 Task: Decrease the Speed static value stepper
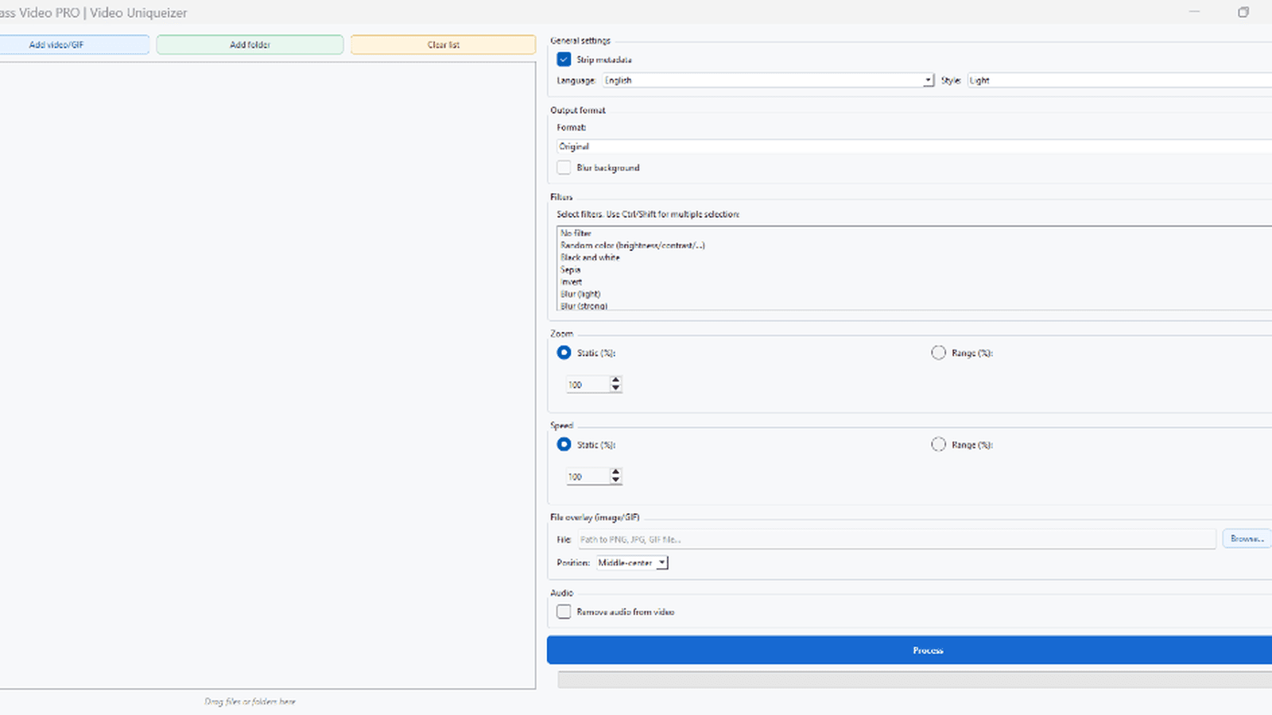(615, 481)
